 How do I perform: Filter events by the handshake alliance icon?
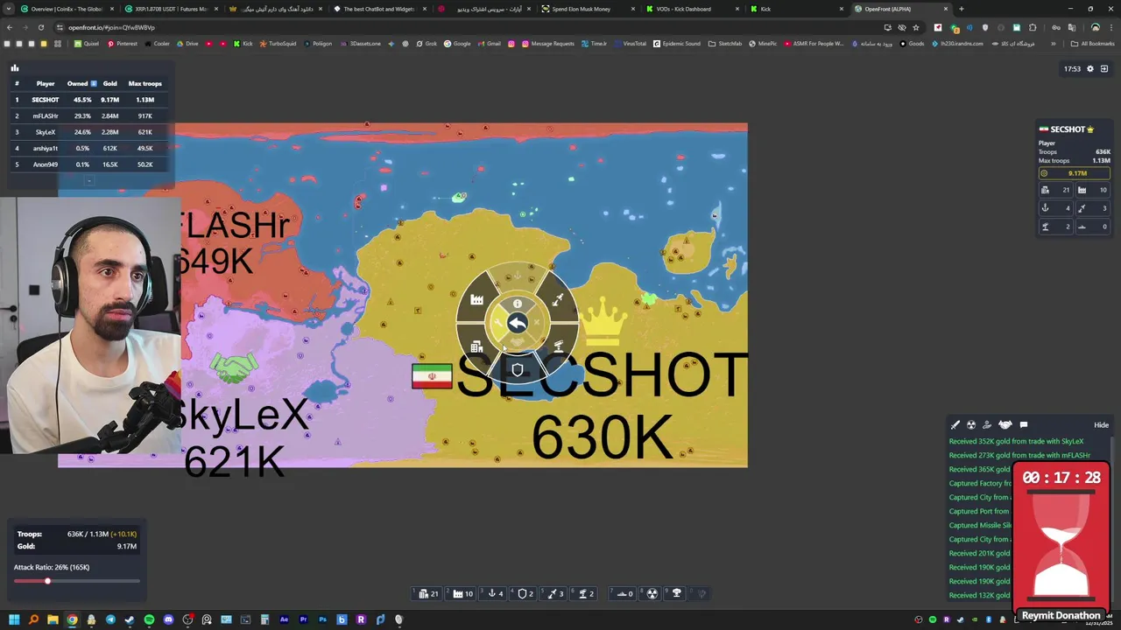[x=1005, y=425]
